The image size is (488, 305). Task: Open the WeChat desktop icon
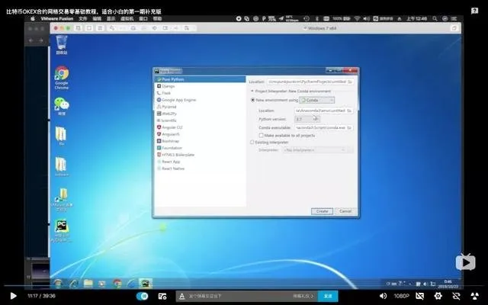point(62,106)
